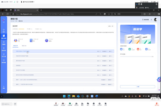Image resolution: width=161 pixels, height=107 pixels.
Task: Select 数据集 dataset icon in sidebar
Action: pyautogui.click(x=4, y=42)
